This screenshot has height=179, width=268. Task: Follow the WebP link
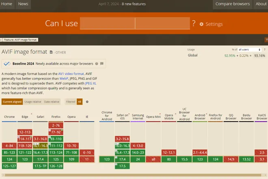point(64,79)
